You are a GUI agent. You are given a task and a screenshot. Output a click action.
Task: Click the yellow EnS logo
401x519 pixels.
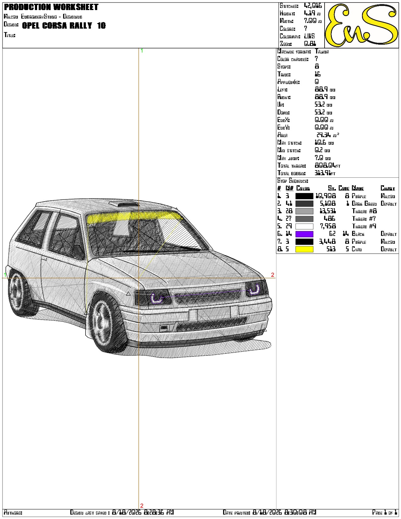[x=361, y=25]
